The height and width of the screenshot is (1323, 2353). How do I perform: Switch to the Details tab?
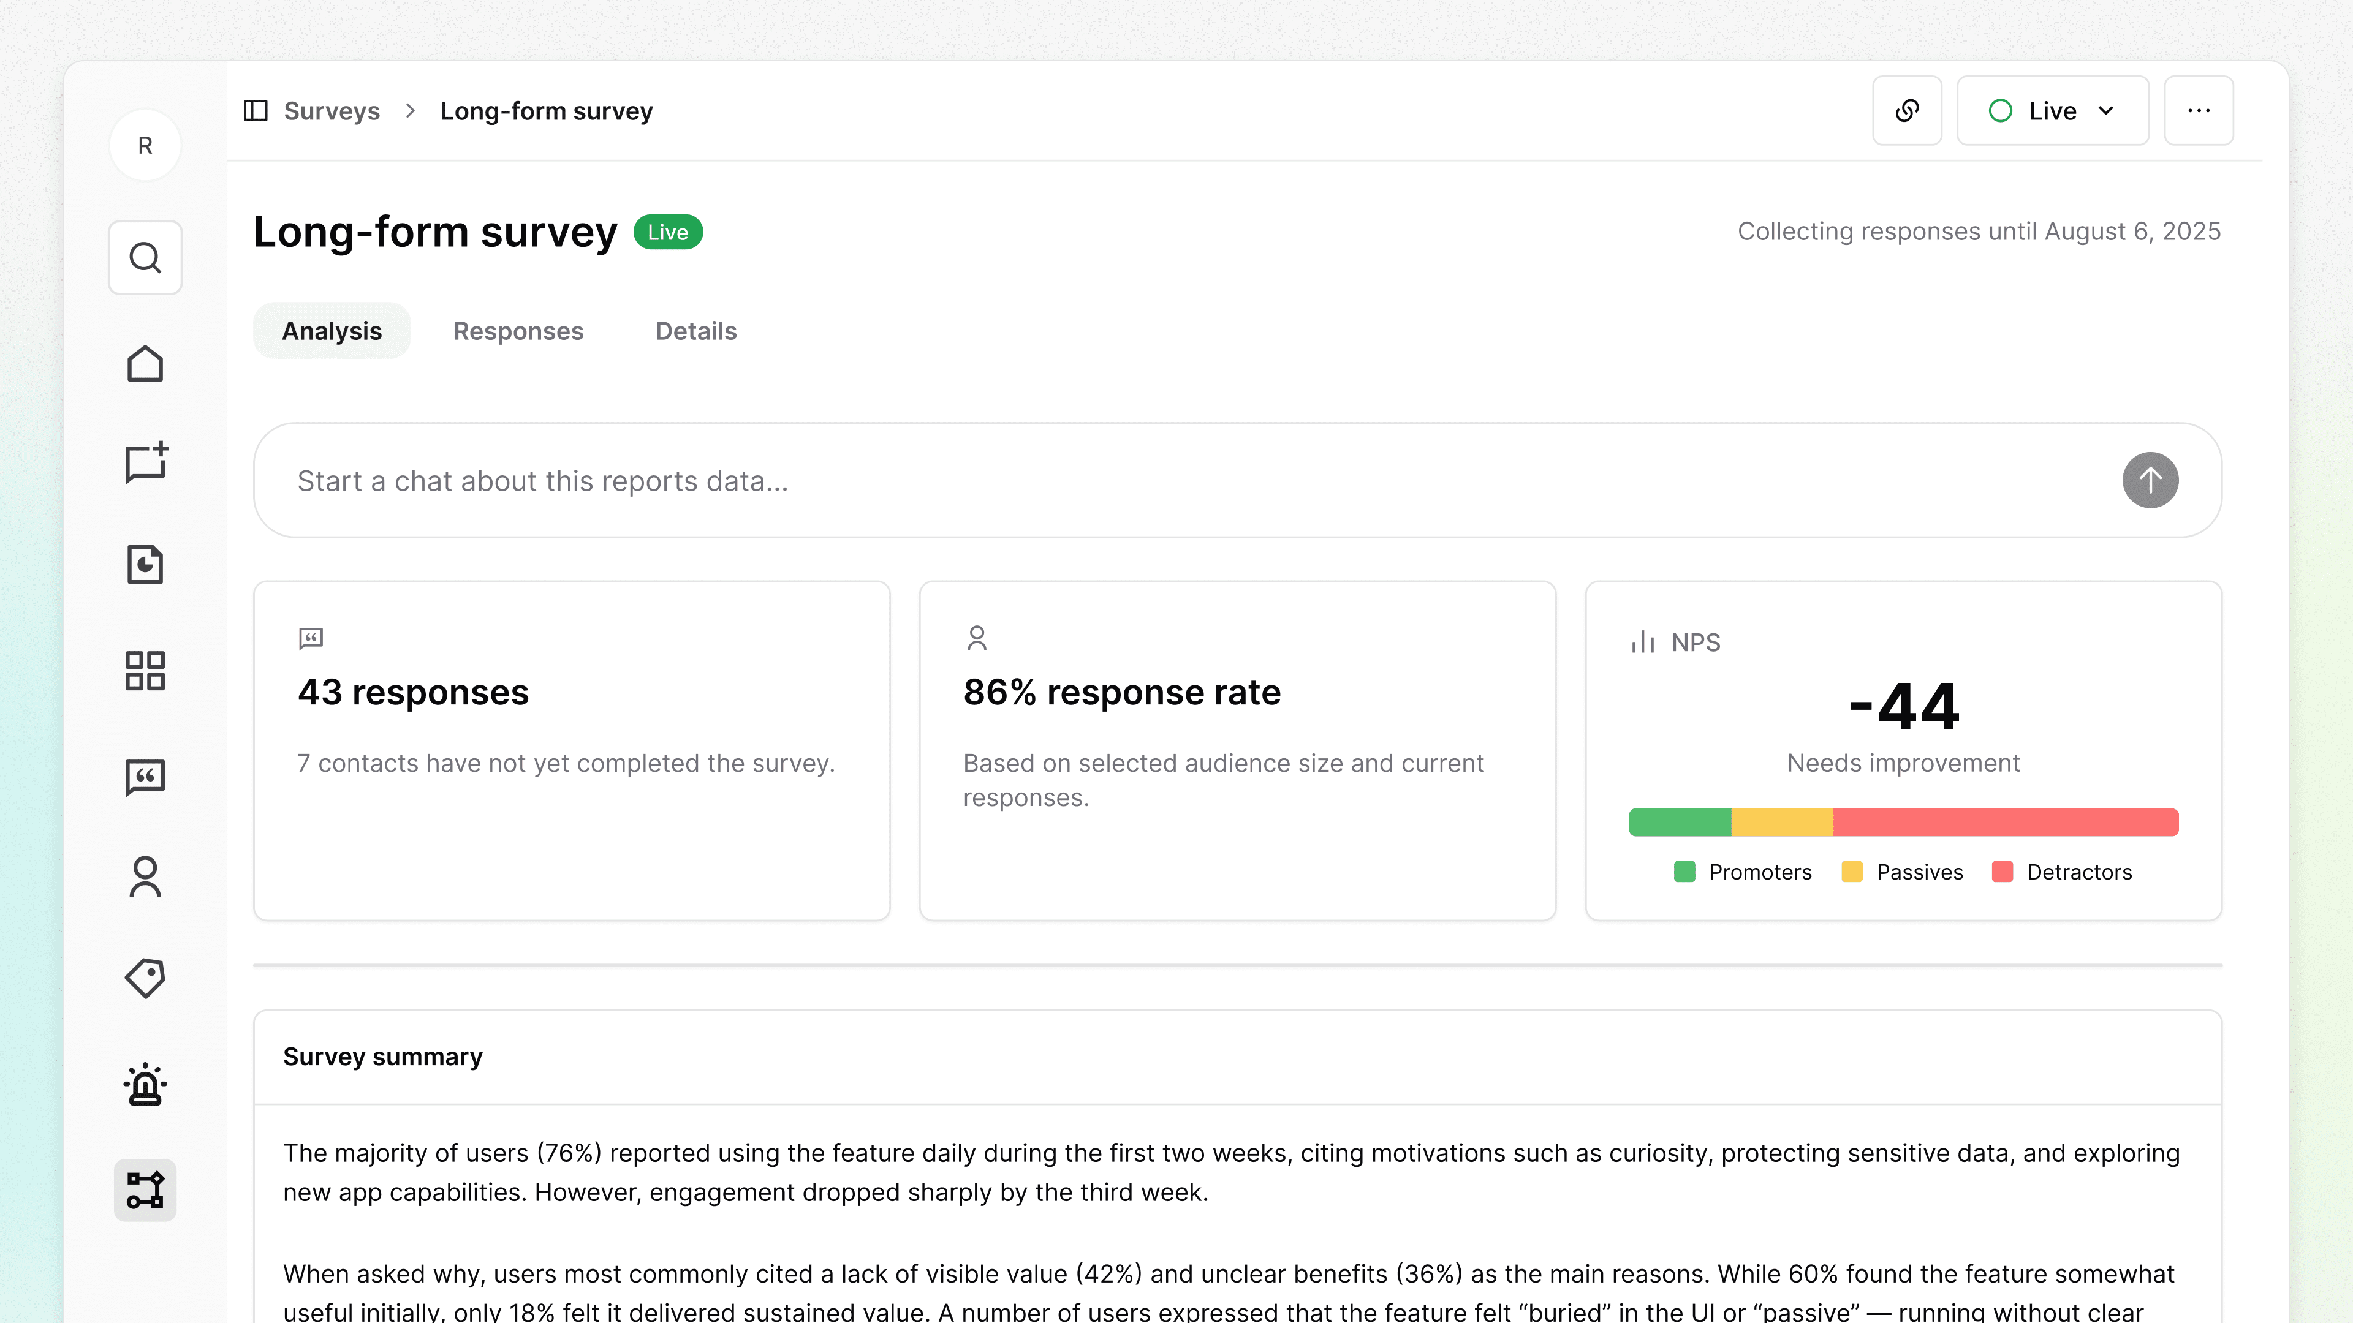[x=695, y=331]
